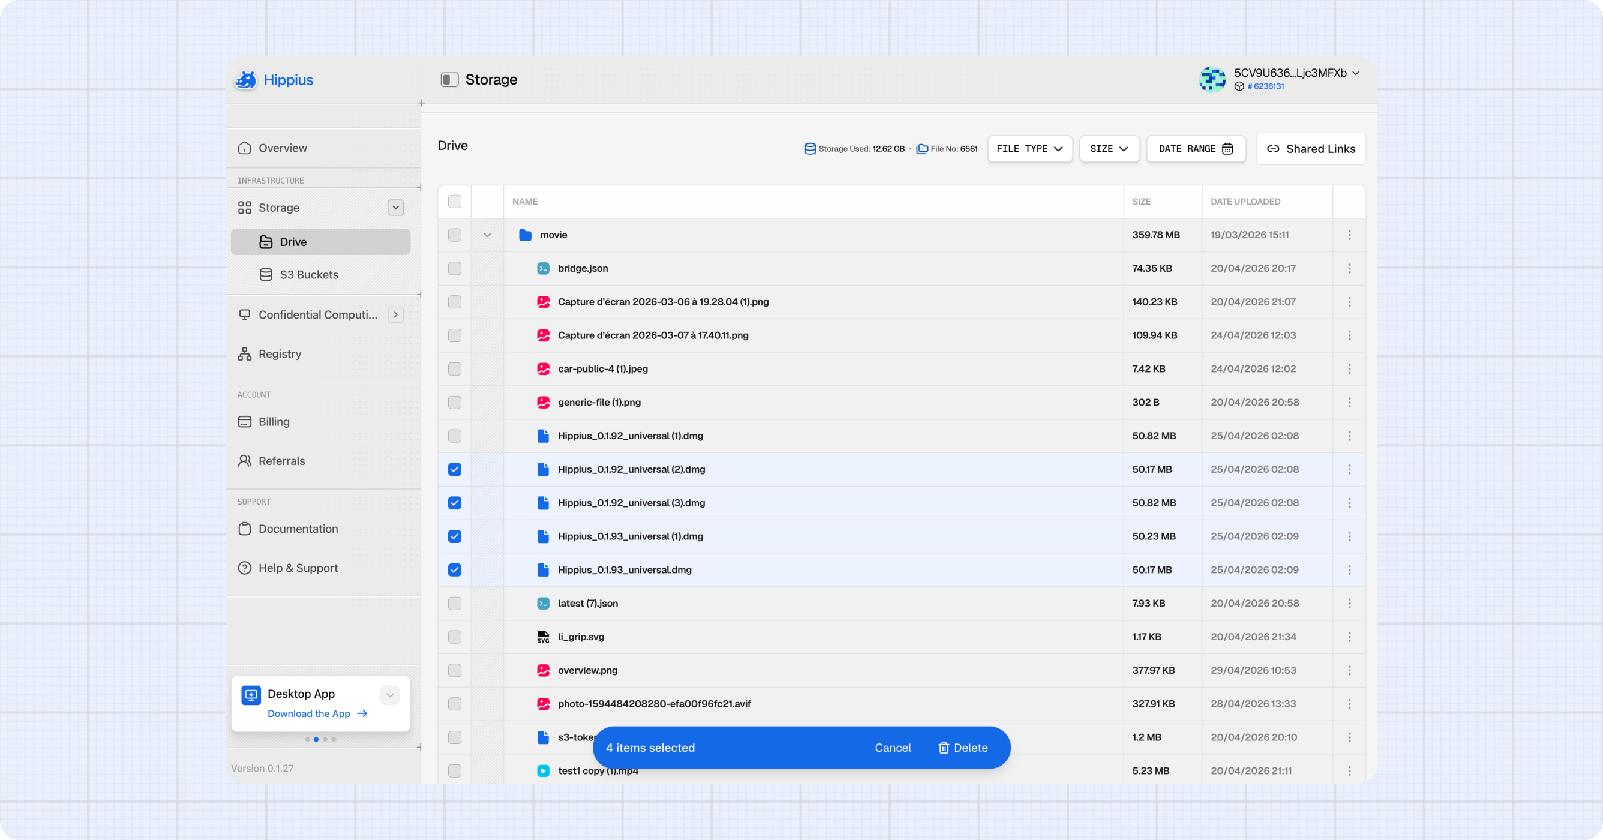The height and width of the screenshot is (840, 1603).
Task: Click the li_grip.svg file icon
Action: (544, 637)
